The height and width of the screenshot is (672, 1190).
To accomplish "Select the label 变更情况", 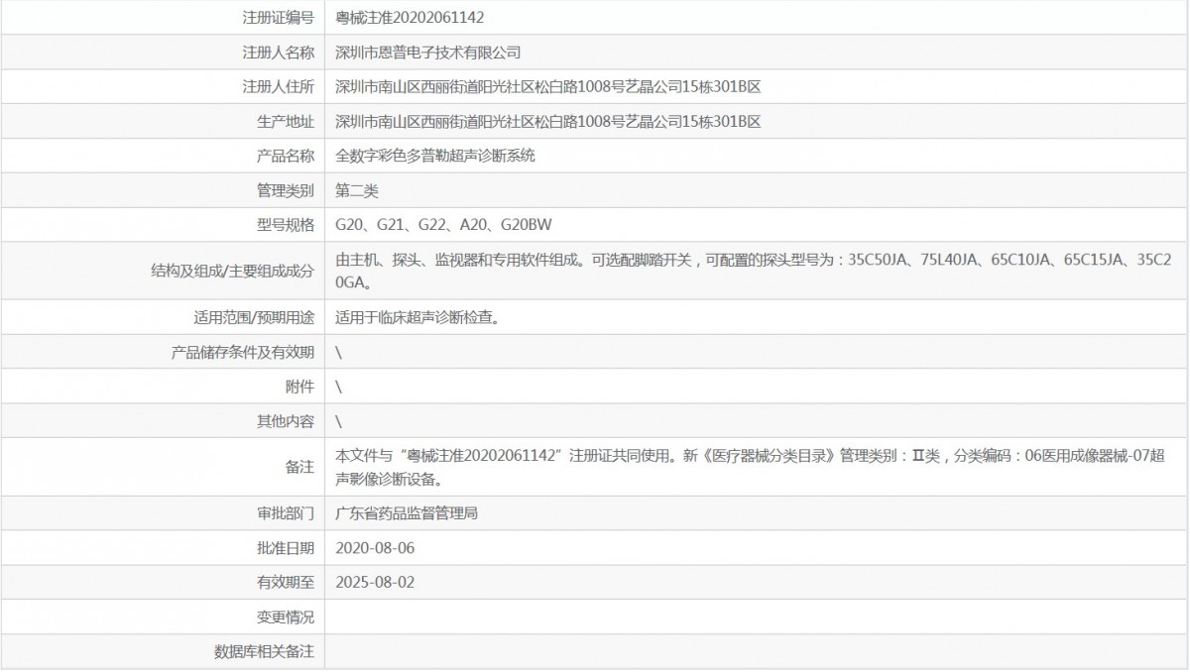I will (x=286, y=616).
